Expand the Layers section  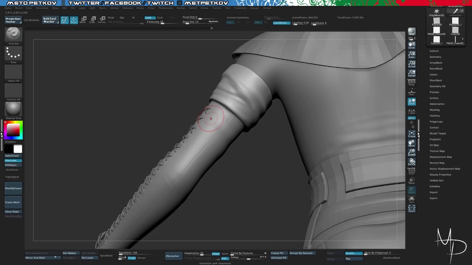(x=433, y=75)
